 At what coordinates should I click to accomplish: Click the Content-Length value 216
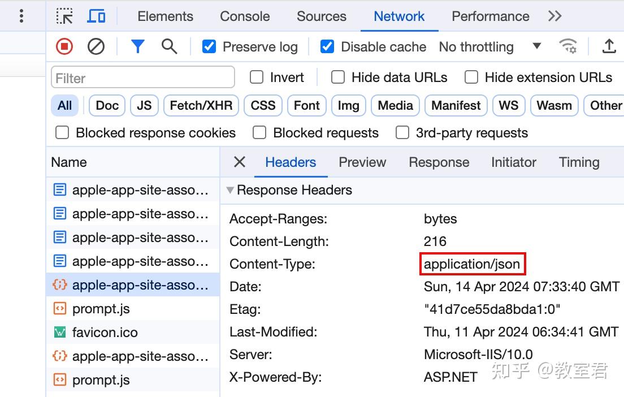tap(435, 241)
